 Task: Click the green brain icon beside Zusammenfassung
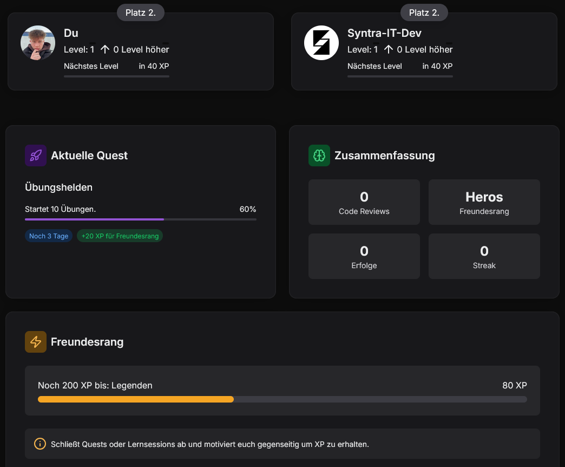(319, 155)
